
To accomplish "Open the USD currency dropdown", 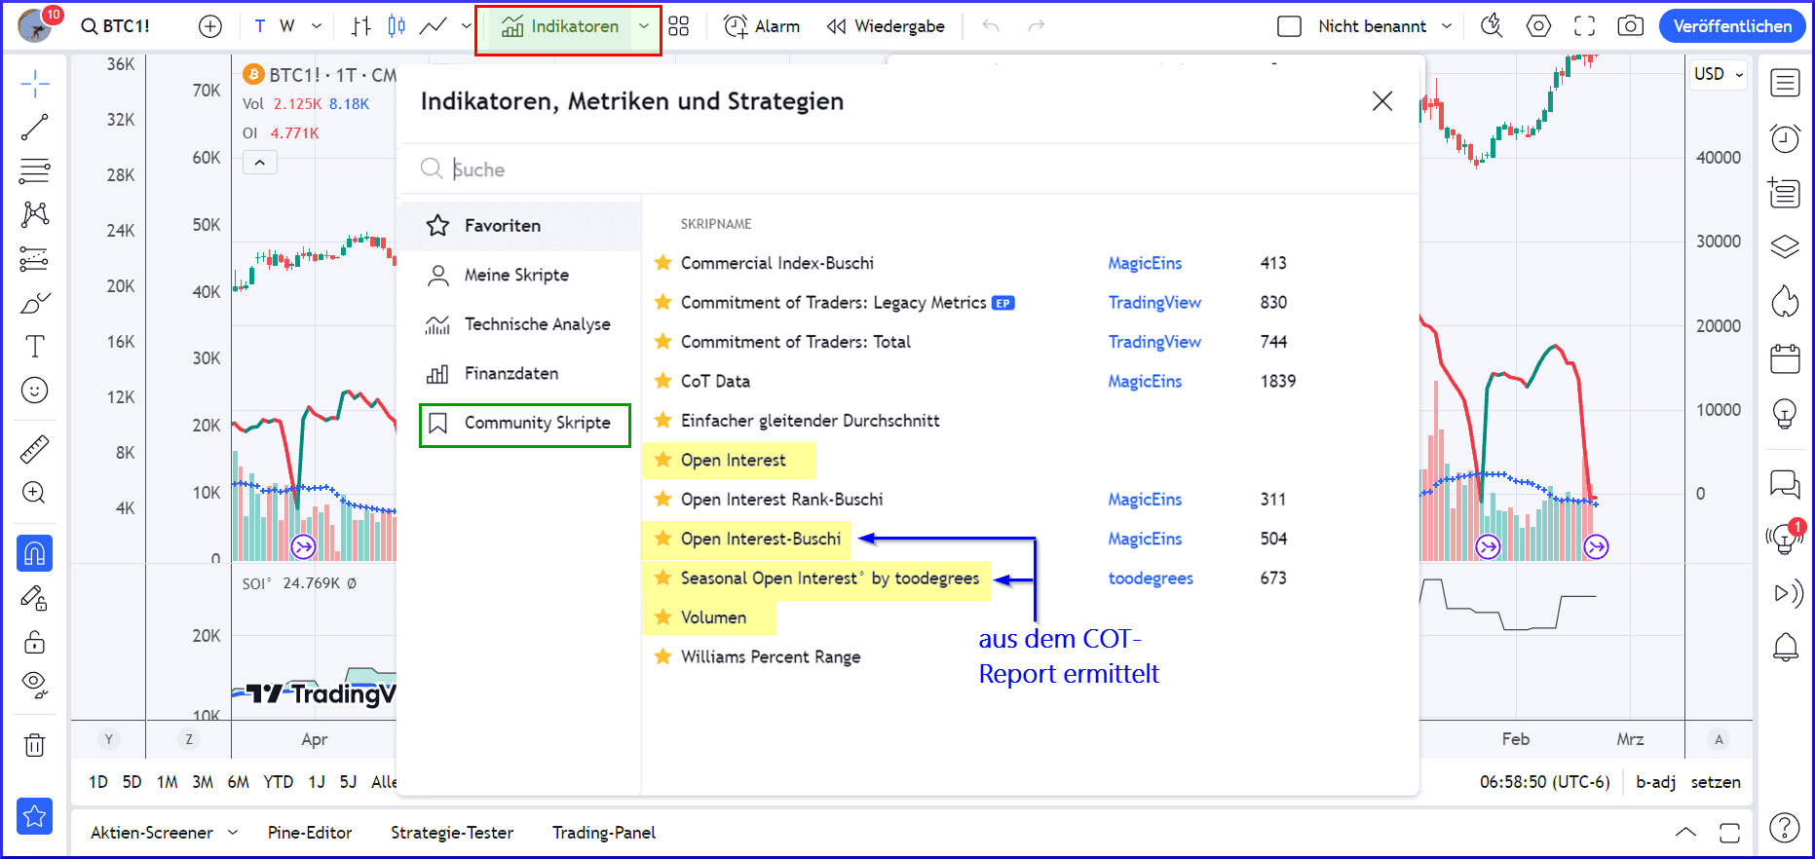I will tap(1719, 74).
